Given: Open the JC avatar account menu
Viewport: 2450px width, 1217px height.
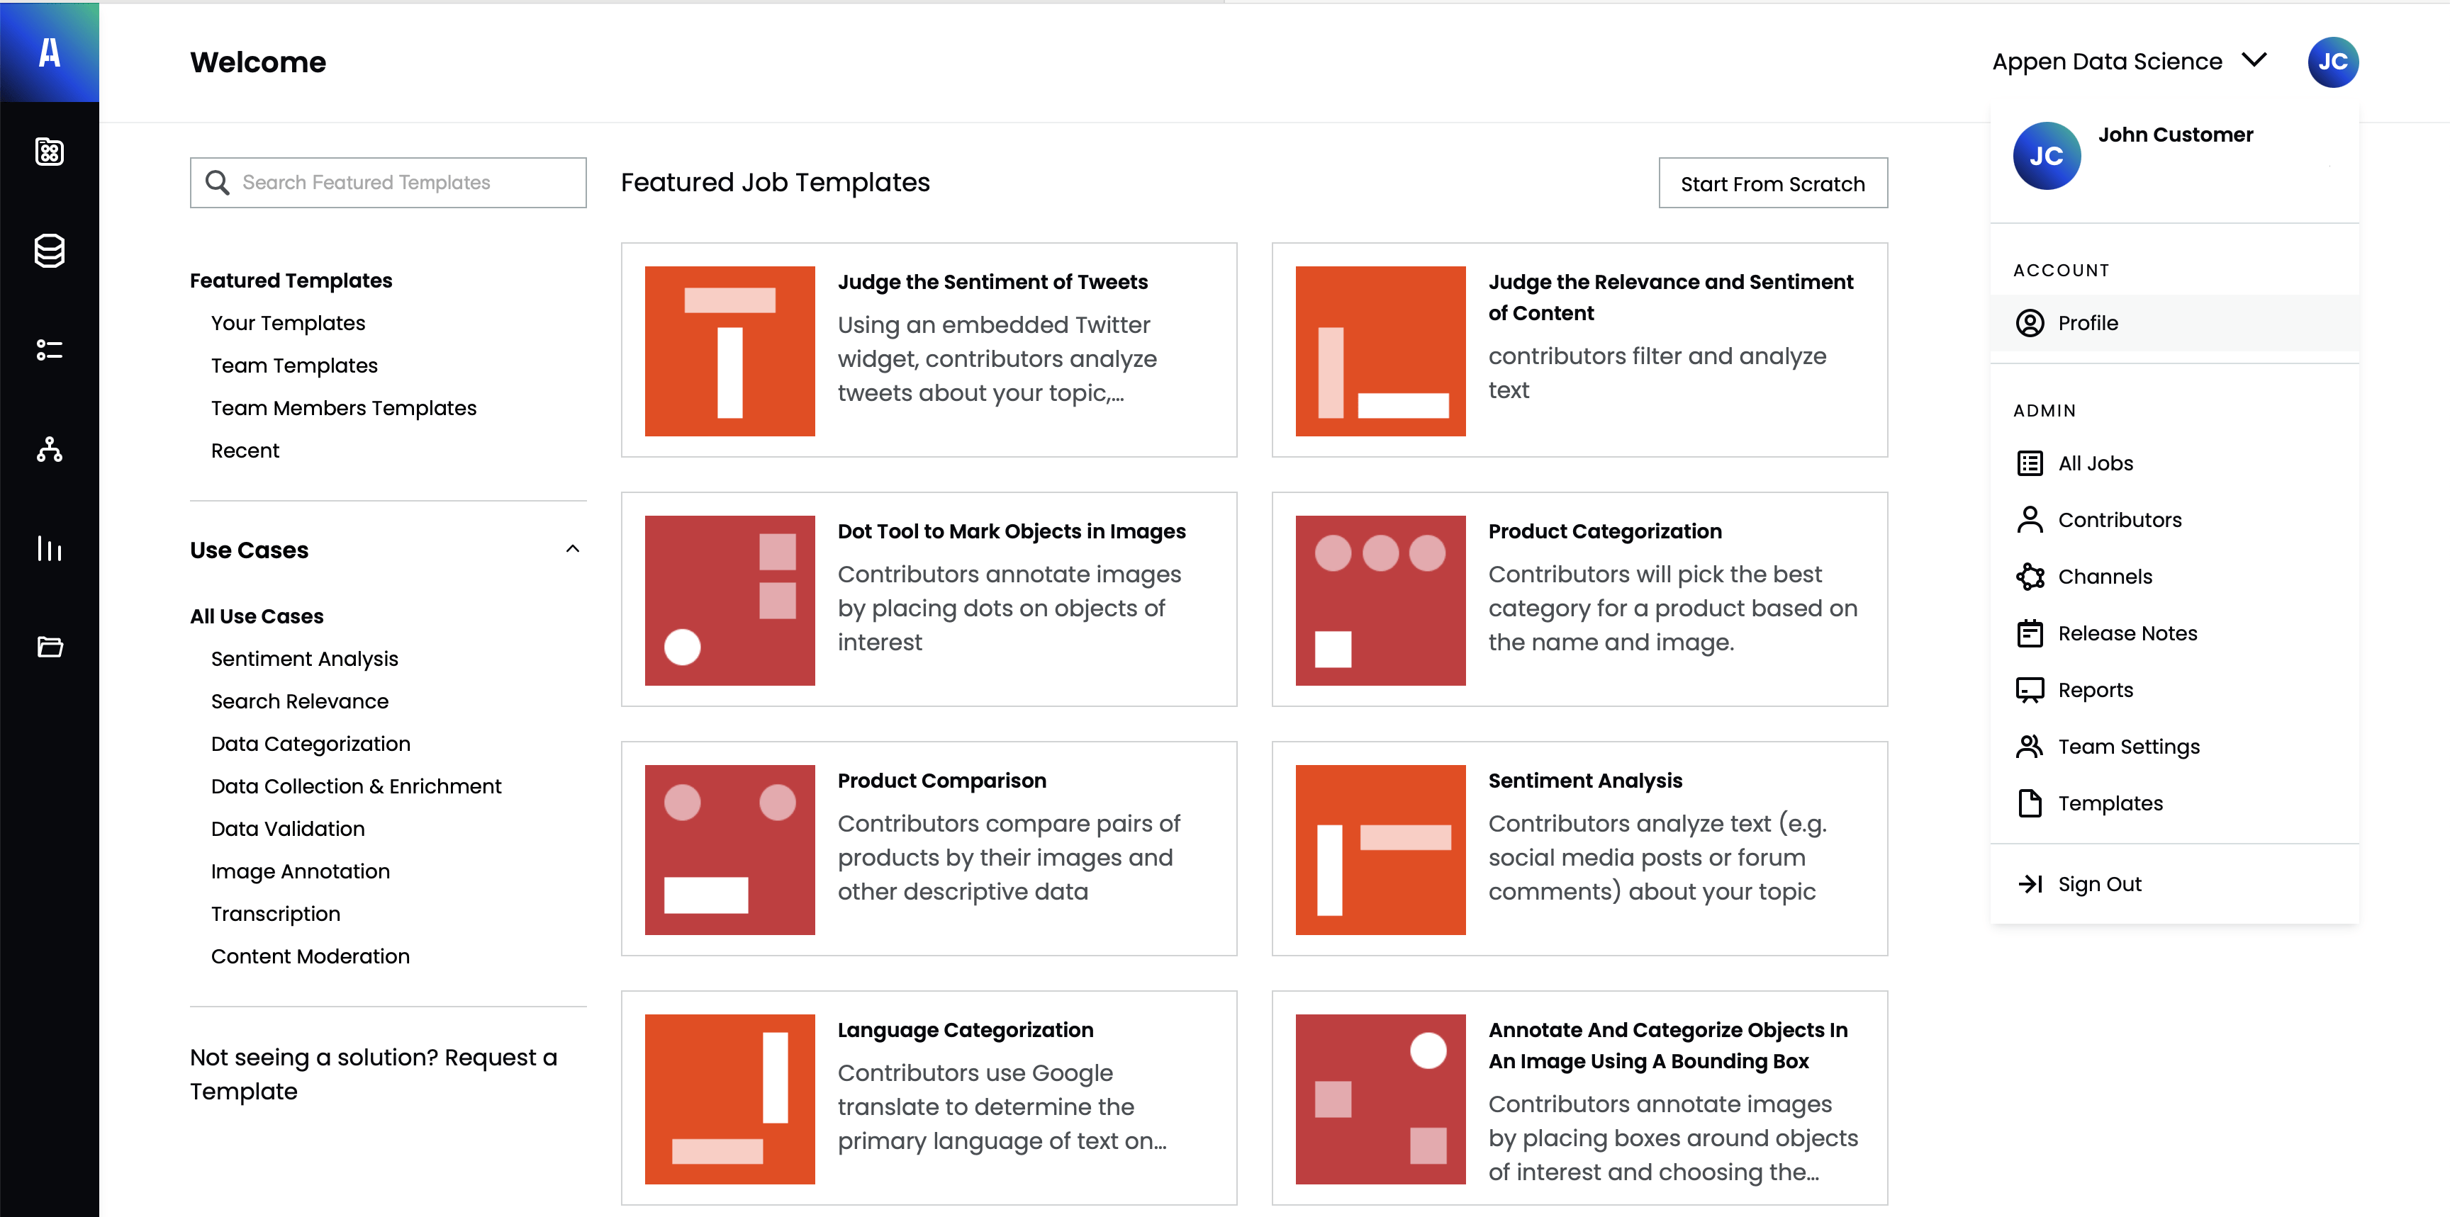Looking at the screenshot, I should [x=2333, y=62].
